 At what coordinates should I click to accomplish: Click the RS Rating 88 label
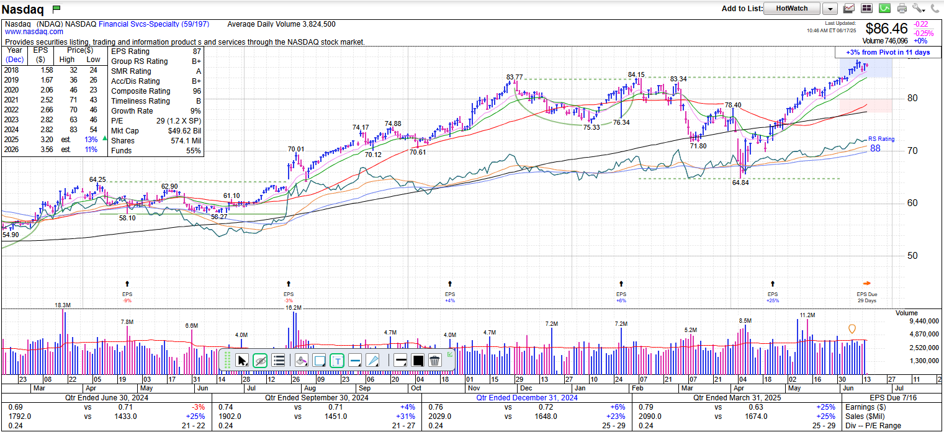click(881, 144)
